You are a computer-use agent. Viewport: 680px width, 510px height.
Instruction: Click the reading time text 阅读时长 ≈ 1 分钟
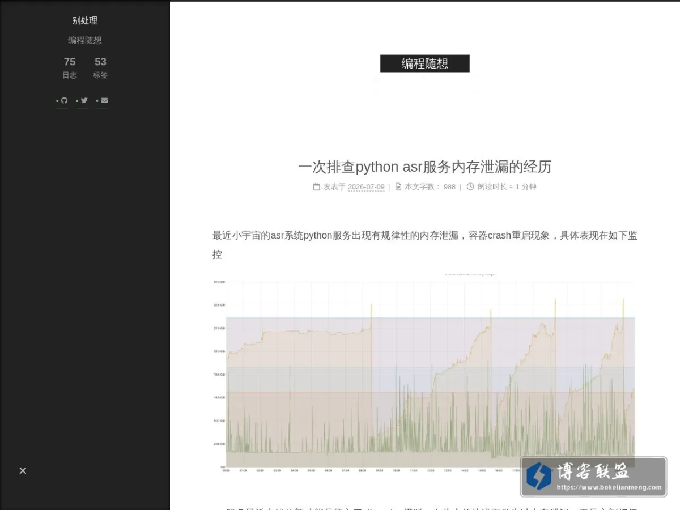[x=507, y=187]
